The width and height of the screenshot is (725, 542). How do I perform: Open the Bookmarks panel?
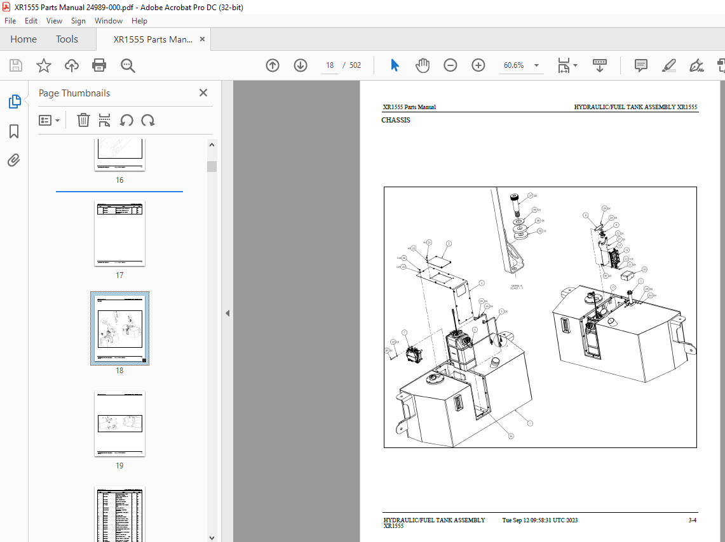pyautogui.click(x=14, y=131)
